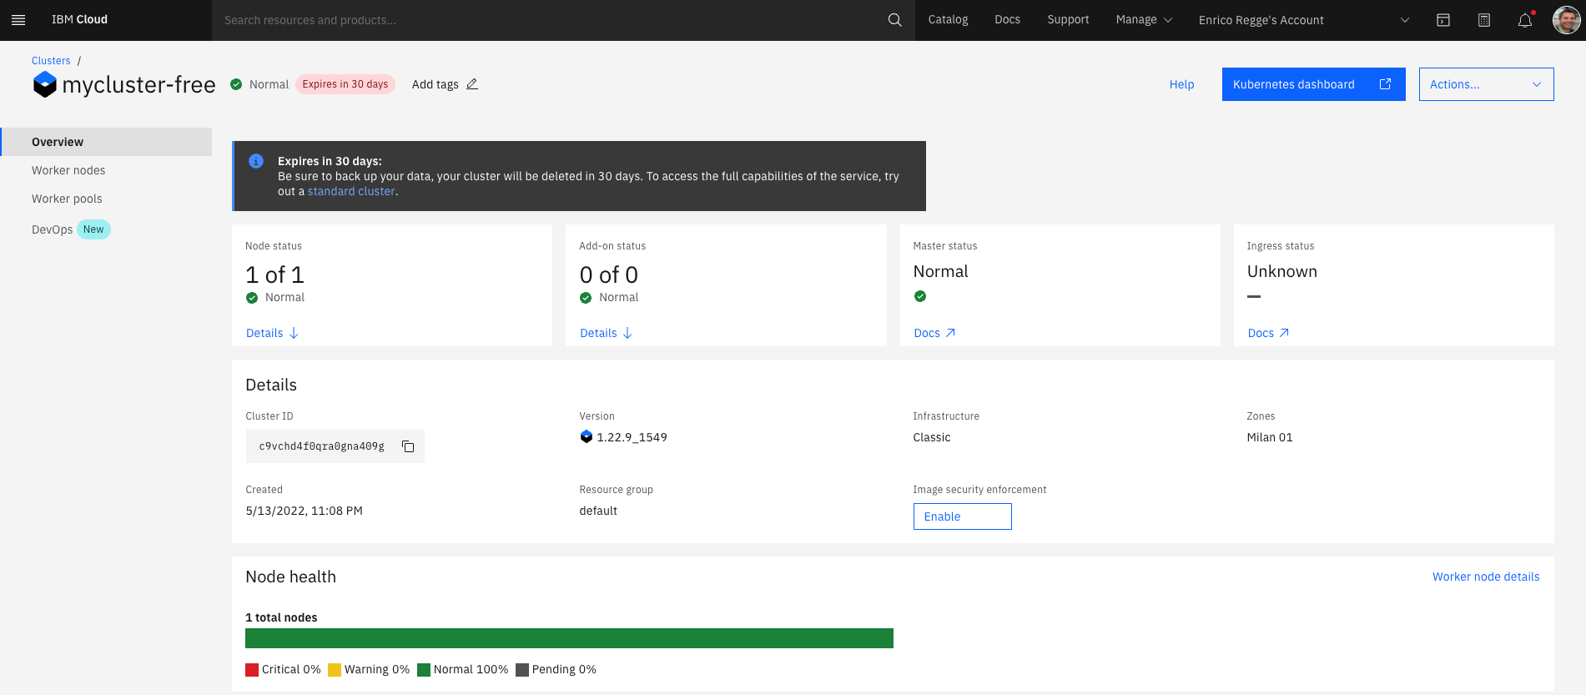This screenshot has height=695, width=1586.
Task: Open the notifications bell
Action: coord(1525,20)
